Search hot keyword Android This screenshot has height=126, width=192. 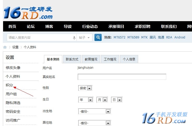(x=180, y=37)
